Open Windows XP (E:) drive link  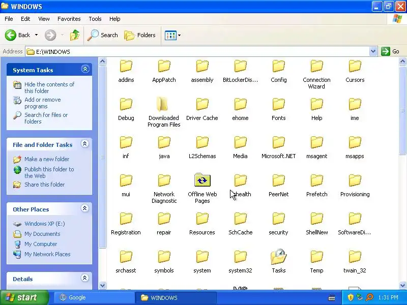(x=45, y=224)
